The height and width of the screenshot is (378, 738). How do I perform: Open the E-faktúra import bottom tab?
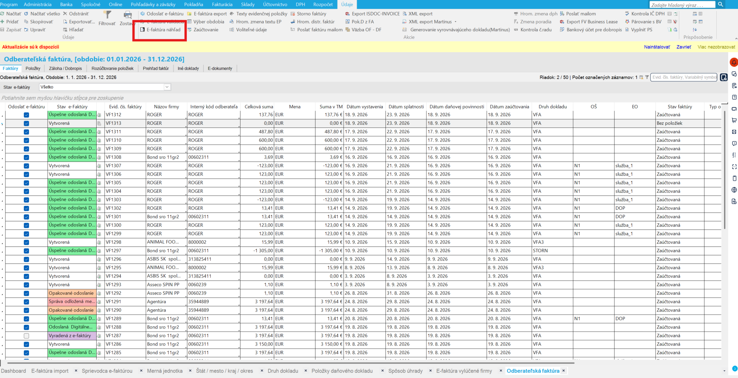point(50,371)
